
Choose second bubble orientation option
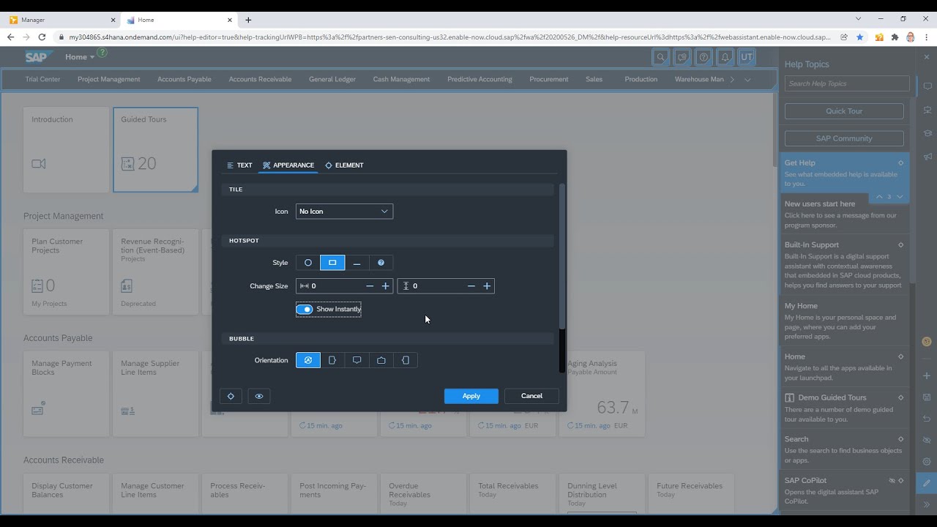[x=332, y=360]
